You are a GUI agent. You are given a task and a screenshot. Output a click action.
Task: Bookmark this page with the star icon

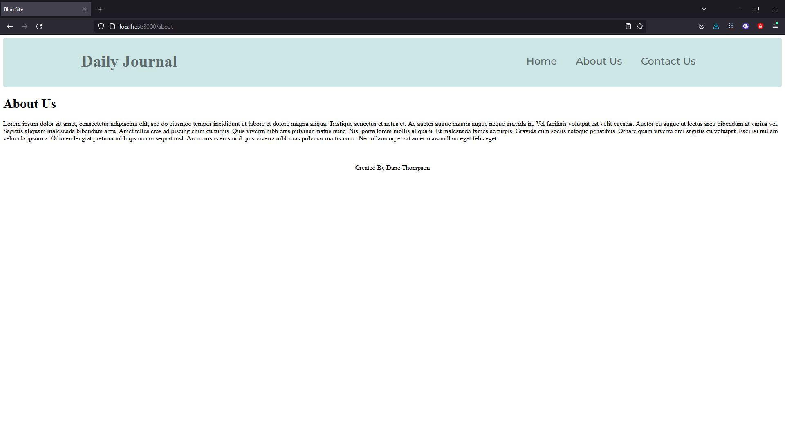pyautogui.click(x=640, y=26)
